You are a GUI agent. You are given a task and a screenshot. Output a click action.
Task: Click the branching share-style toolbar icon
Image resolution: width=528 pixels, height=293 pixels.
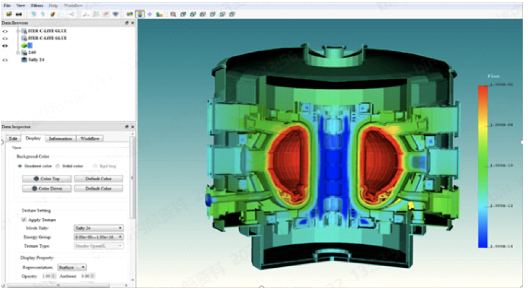72,14
